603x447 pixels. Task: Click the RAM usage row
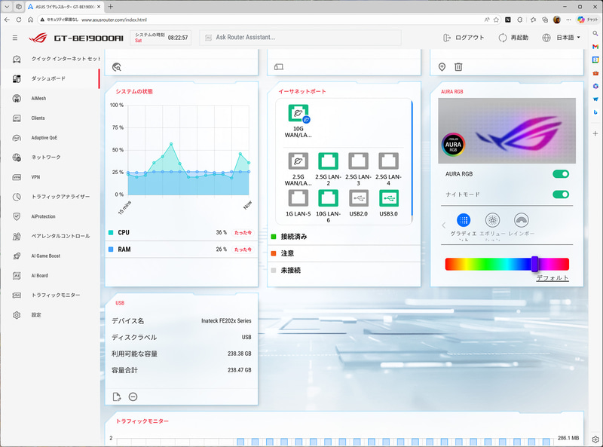(x=181, y=250)
